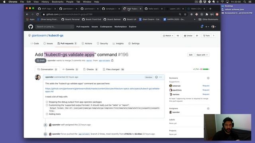
Task: Add reaction with smiley icon on comment
Action: pos(156,77)
